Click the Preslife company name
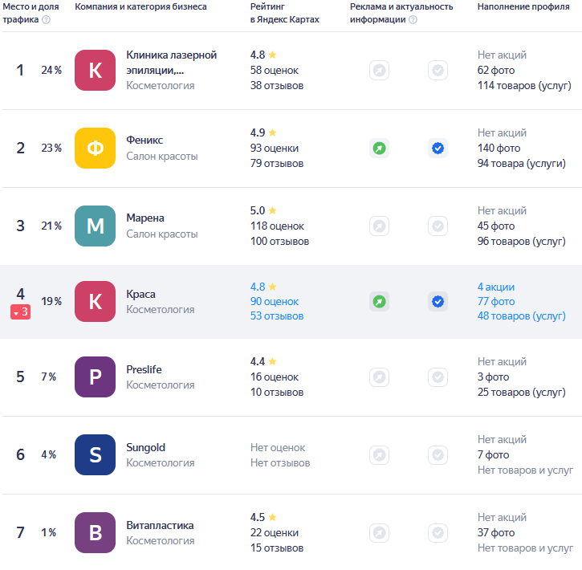The height and width of the screenshot is (570, 582). click(x=144, y=369)
